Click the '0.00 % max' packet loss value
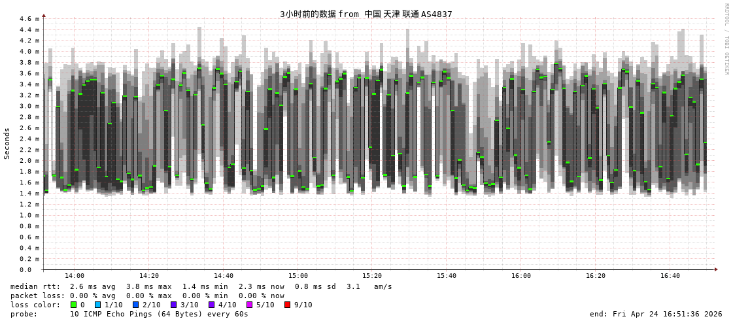 (x=148, y=296)
